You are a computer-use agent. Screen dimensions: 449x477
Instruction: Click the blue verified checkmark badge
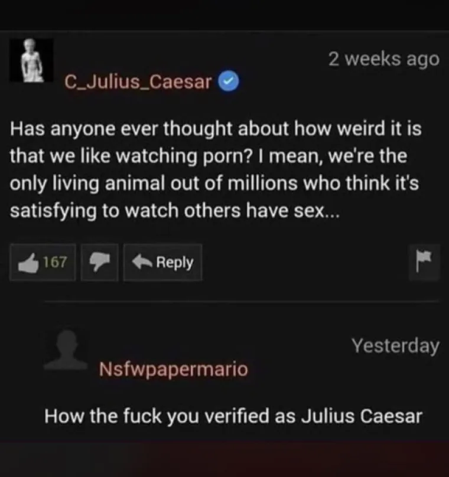click(x=229, y=81)
